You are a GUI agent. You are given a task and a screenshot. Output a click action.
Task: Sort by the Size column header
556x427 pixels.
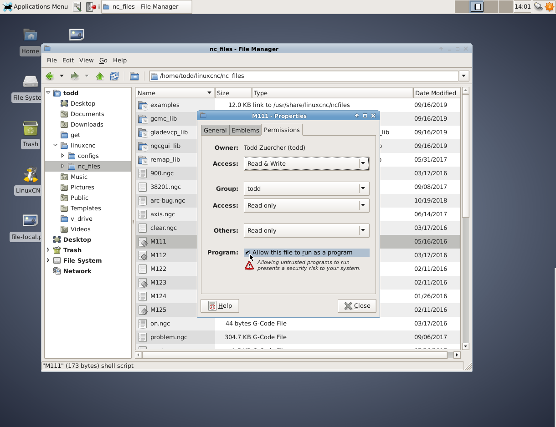tap(233, 93)
